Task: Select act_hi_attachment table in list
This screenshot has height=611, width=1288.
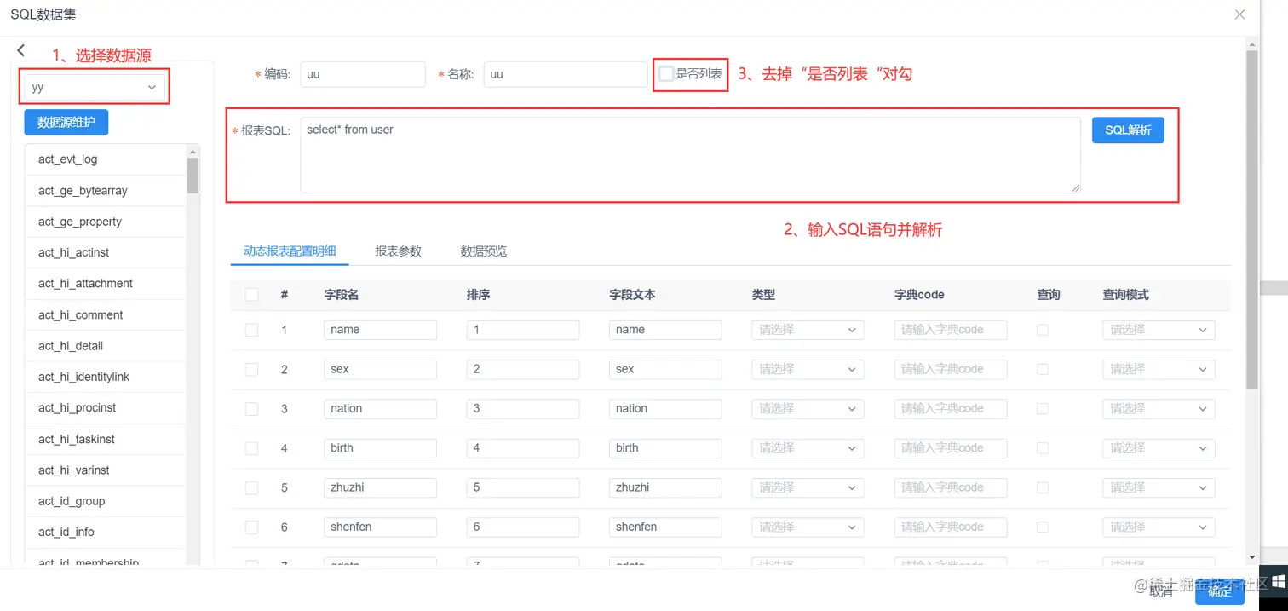Action: (106, 284)
